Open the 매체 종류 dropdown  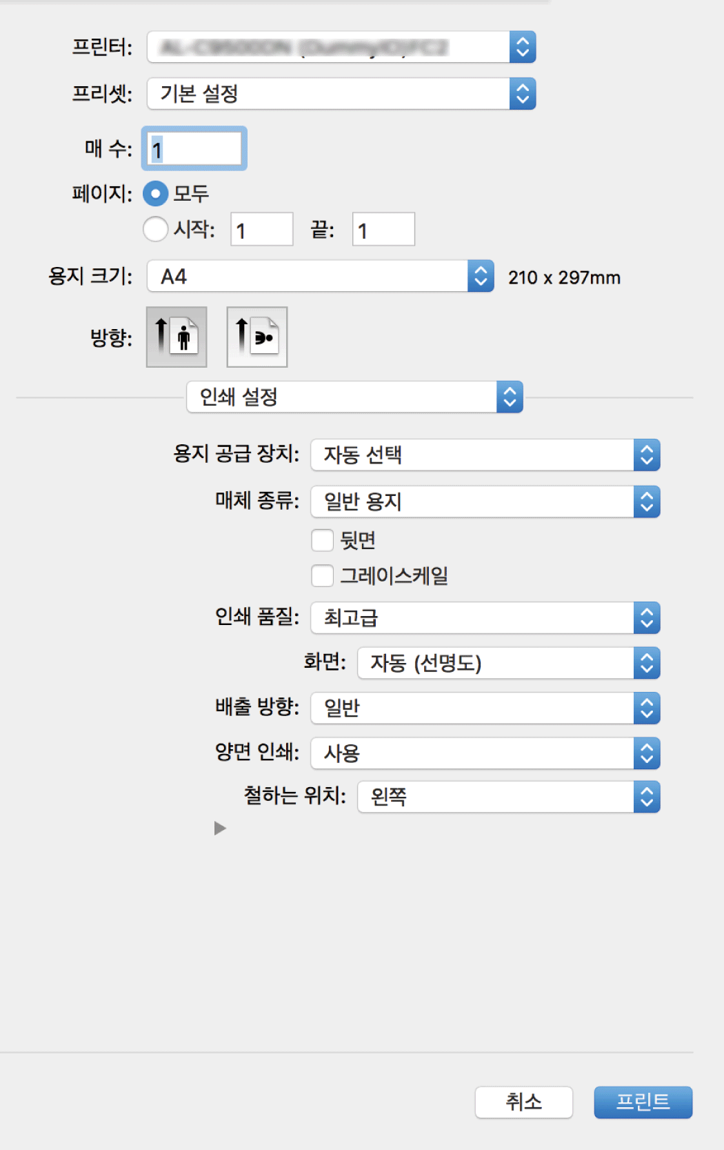[485, 502]
